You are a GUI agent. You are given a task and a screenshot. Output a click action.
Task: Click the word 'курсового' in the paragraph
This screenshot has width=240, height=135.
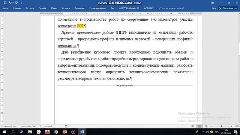[x=102, y=52]
